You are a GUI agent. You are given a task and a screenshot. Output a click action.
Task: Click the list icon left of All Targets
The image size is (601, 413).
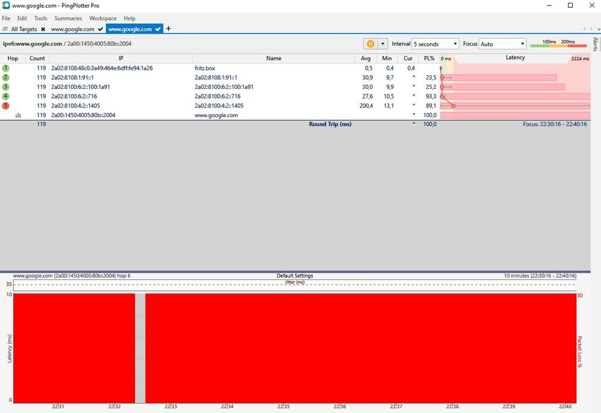(x=5, y=29)
